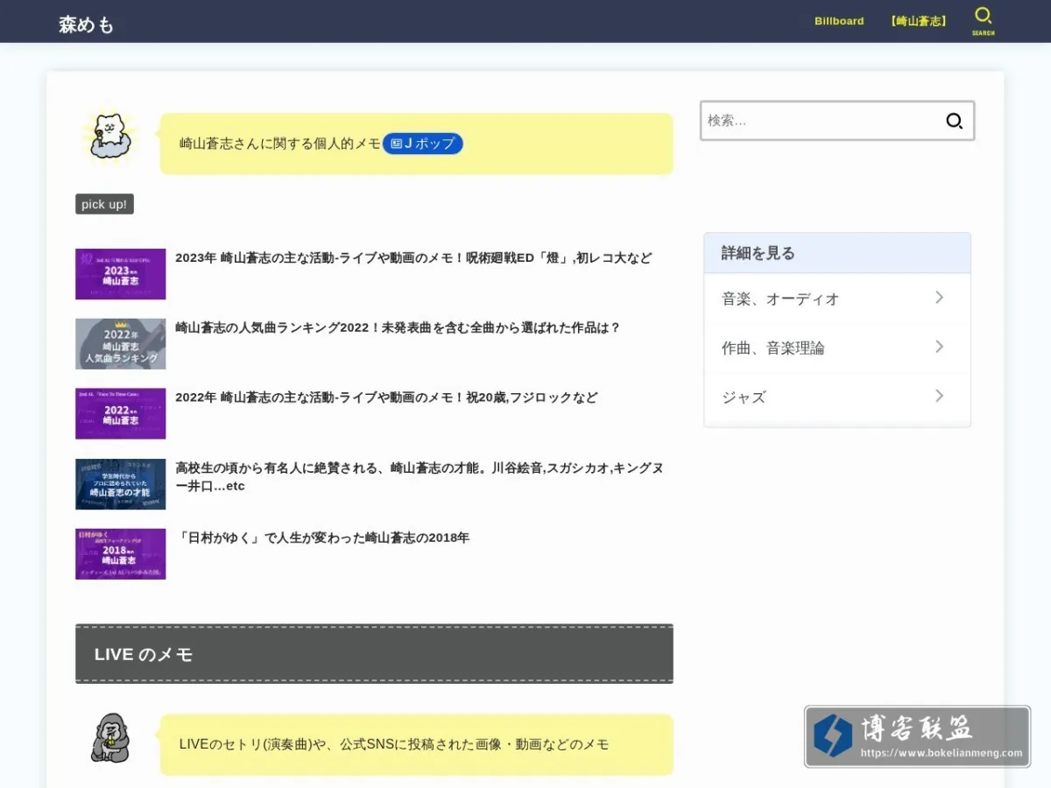Screen dimensions: 1051x788
Task: Click the cloud bear avatar icon
Action: [x=109, y=137]
